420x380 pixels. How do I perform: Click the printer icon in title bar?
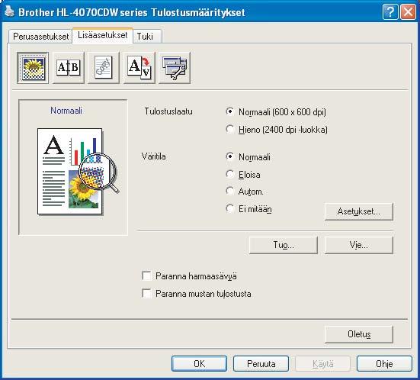click(x=10, y=11)
